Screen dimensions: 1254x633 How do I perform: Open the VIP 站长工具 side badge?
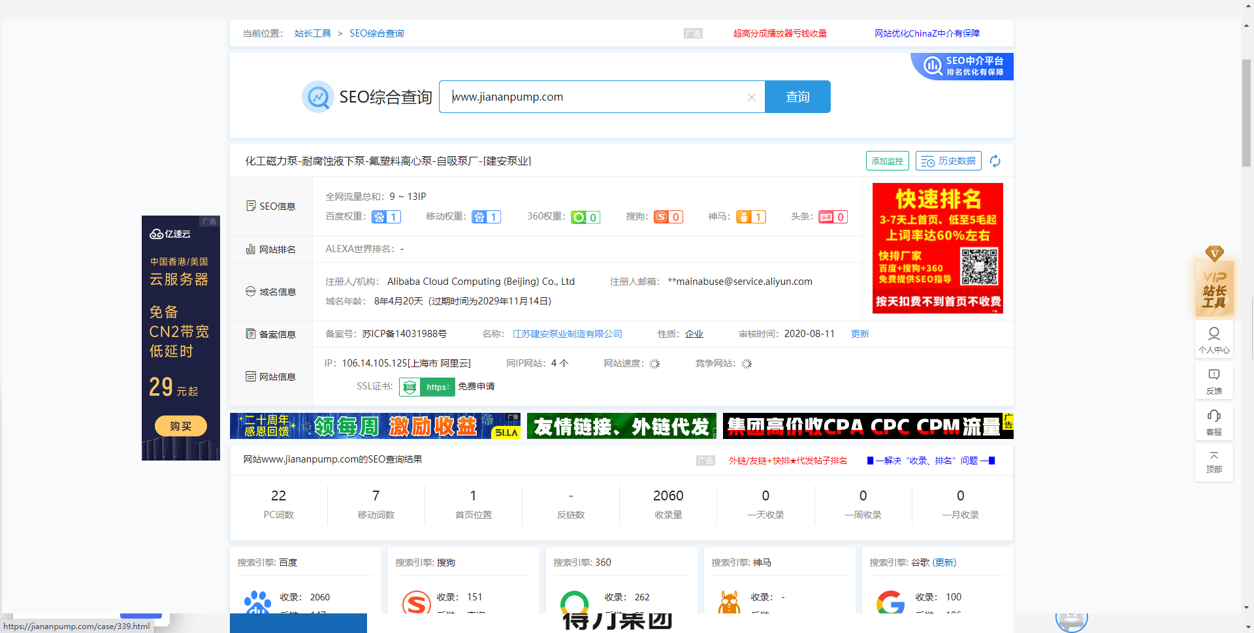tap(1214, 282)
